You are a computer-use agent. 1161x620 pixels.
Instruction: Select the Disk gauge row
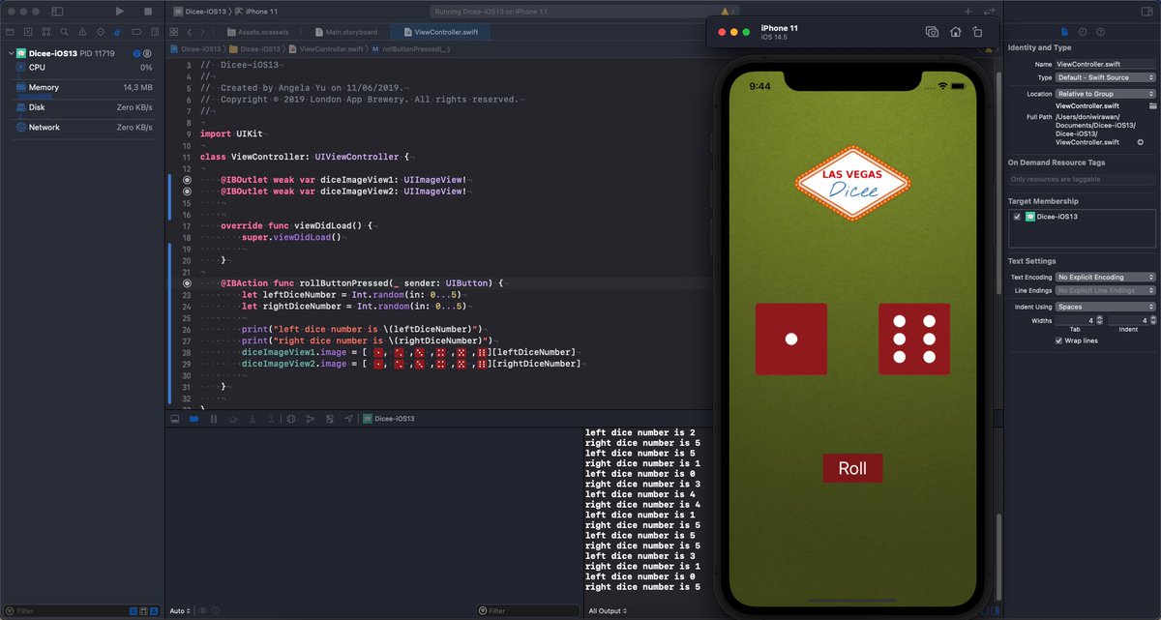(x=82, y=108)
